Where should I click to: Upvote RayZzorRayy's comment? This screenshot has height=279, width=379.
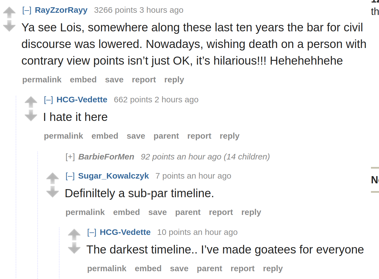tap(9, 12)
